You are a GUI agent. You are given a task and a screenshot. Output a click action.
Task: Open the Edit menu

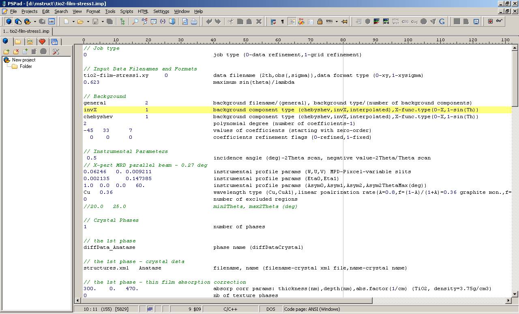(x=46, y=11)
